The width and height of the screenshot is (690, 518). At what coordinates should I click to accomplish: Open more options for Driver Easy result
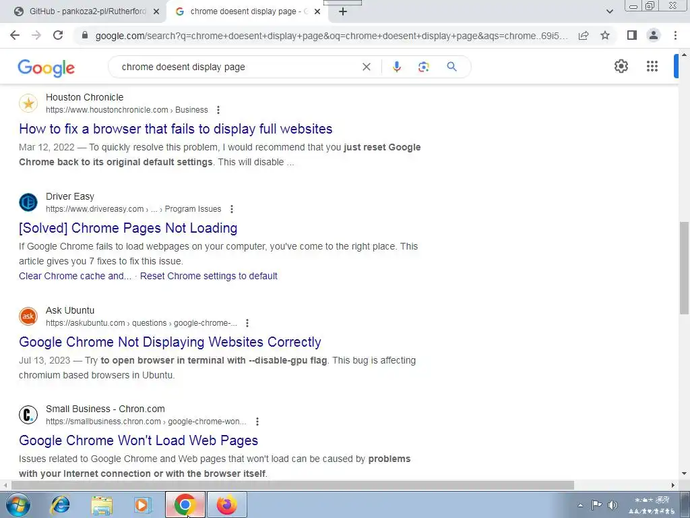[232, 209]
